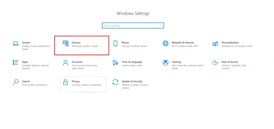Open the Personalization settings label

click(230, 42)
